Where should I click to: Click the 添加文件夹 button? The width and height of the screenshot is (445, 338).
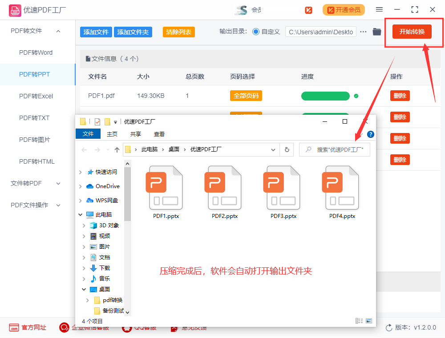pyautogui.click(x=133, y=32)
